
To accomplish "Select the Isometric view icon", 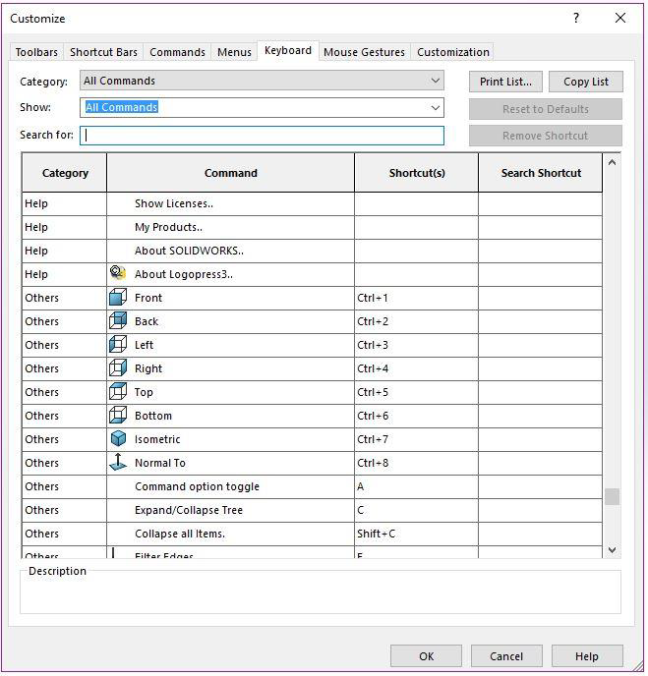I will coord(118,439).
